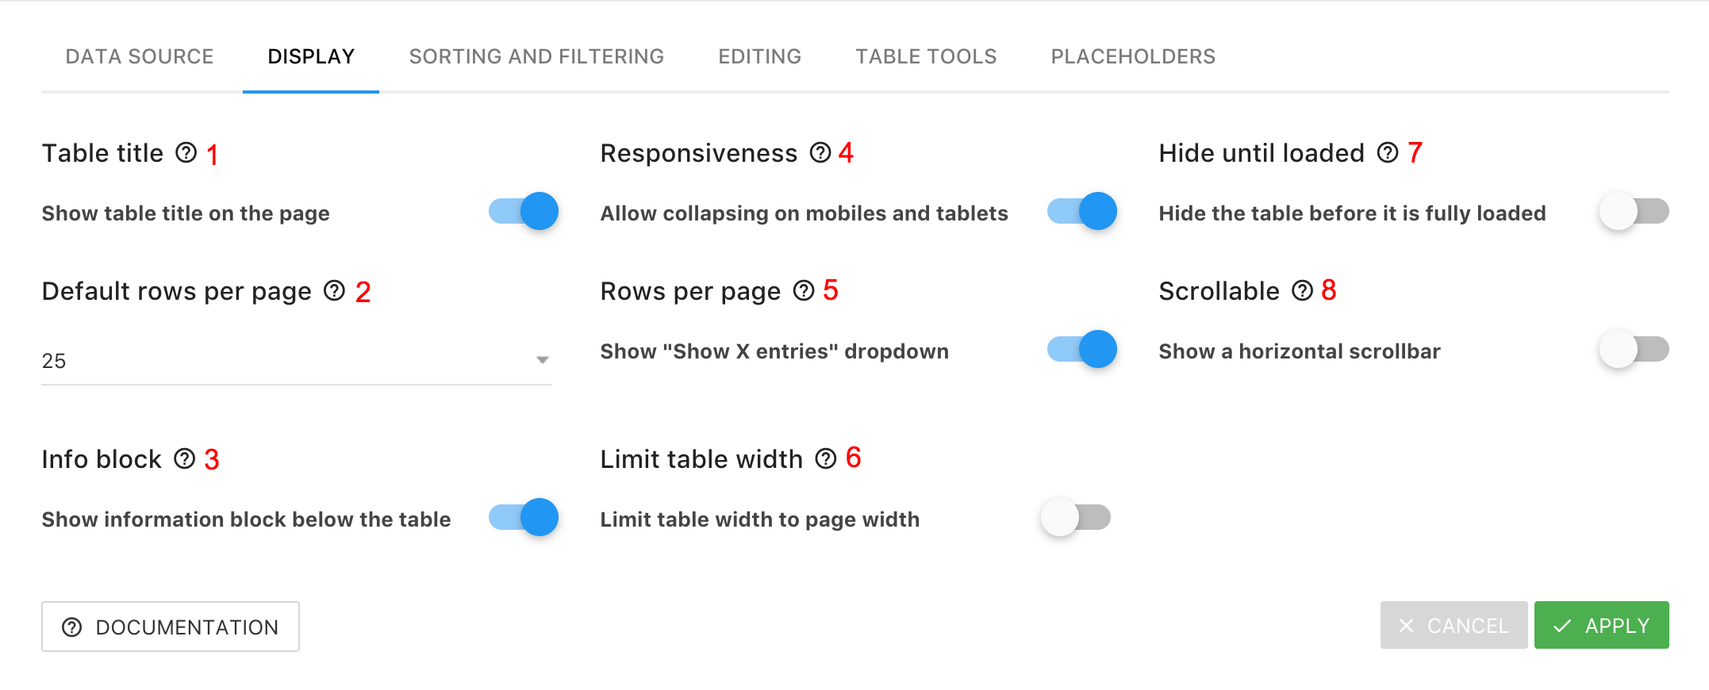Screen dimensions: 1709x690
Task: Expand the Default rows per page dropdown arrow
Action: click(x=543, y=360)
